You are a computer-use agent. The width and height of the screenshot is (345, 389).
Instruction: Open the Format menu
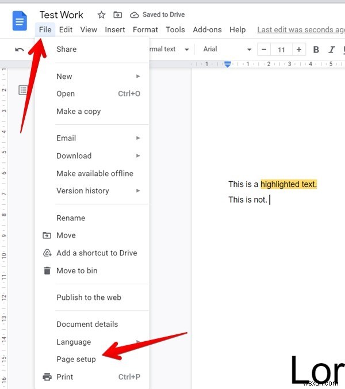pyautogui.click(x=145, y=30)
